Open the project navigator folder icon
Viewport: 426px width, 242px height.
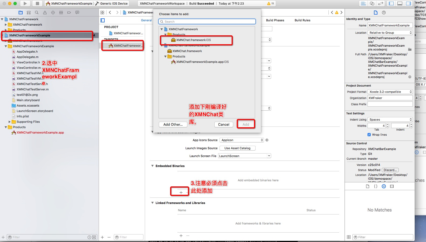(x=21, y=12)
